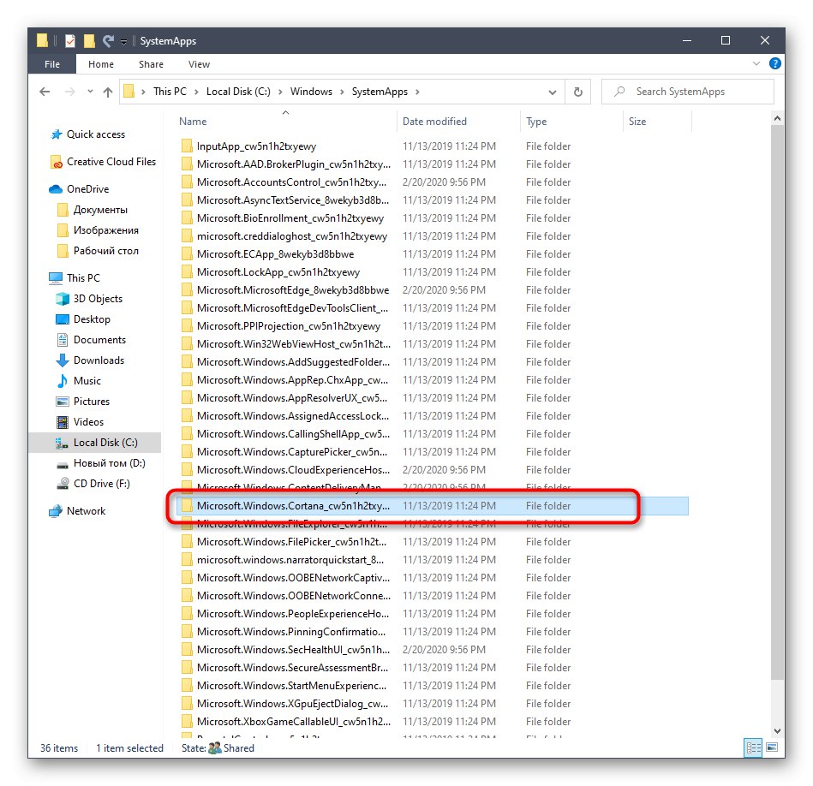Viewport: 813px width, 786px height.
Task: Go back with the Back arrow
Action: 45,92
